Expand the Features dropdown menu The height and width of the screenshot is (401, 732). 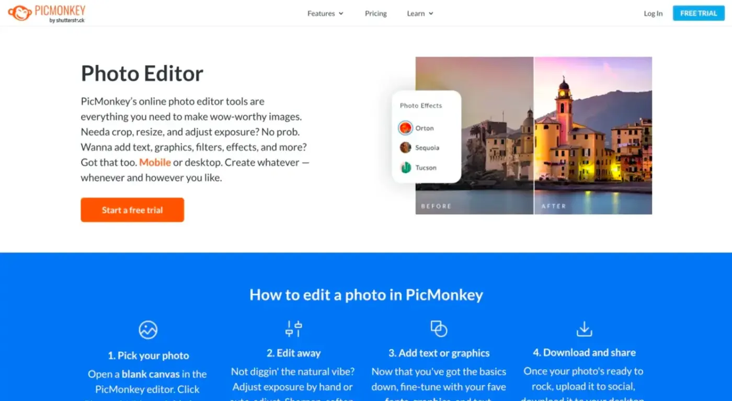coord(325,14)
